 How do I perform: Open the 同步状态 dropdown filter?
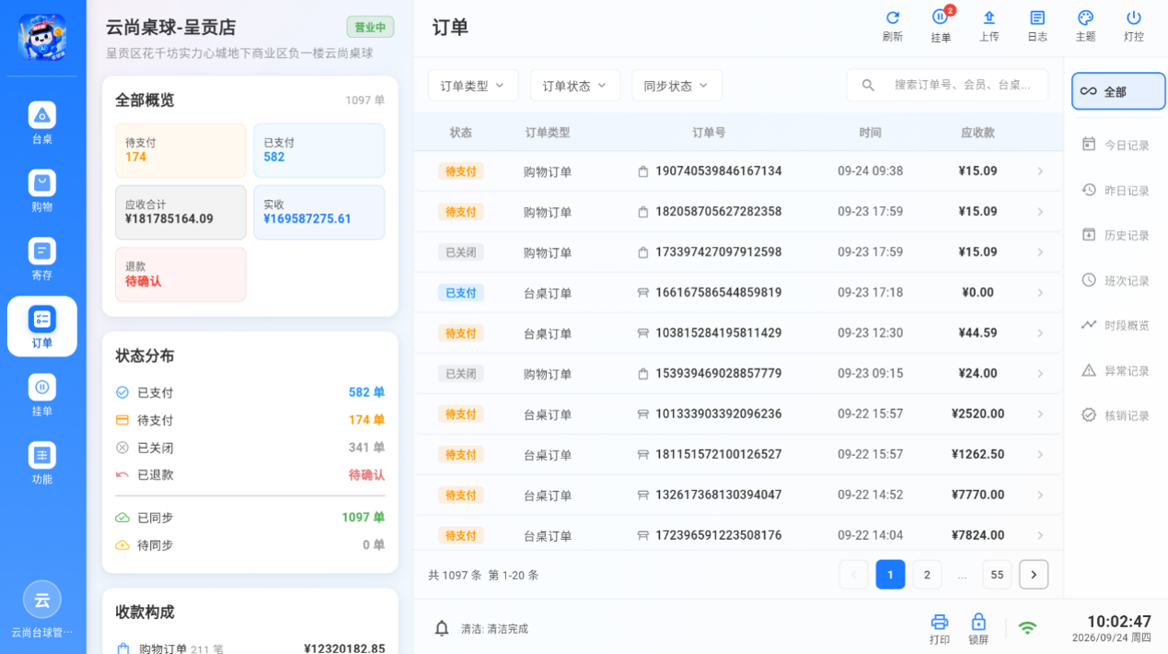(x=677, y=86)
